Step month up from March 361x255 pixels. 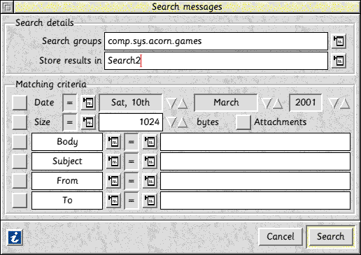277,103
